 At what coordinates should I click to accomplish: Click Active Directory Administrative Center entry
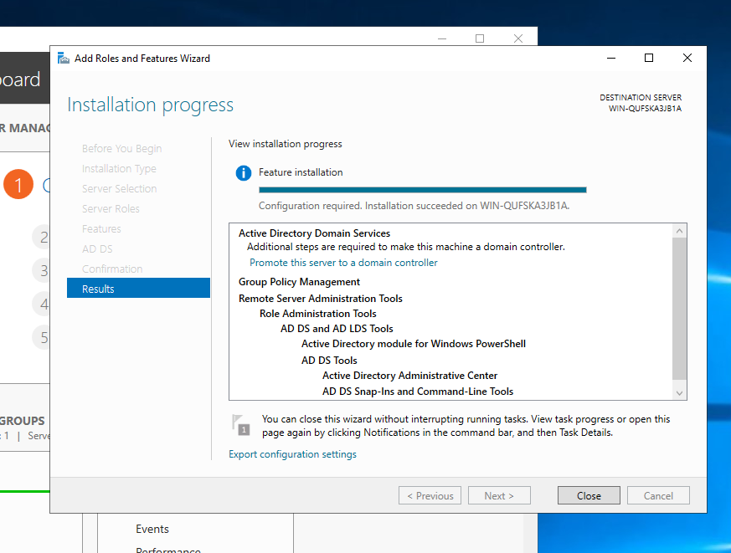coord(409,376)
